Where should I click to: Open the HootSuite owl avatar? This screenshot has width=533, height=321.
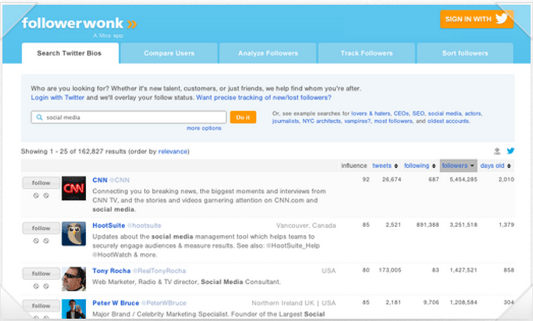[74, 234]
